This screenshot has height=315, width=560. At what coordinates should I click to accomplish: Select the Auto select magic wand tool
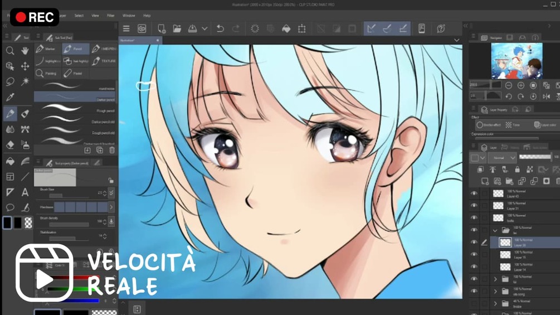[x=25, y=81]
